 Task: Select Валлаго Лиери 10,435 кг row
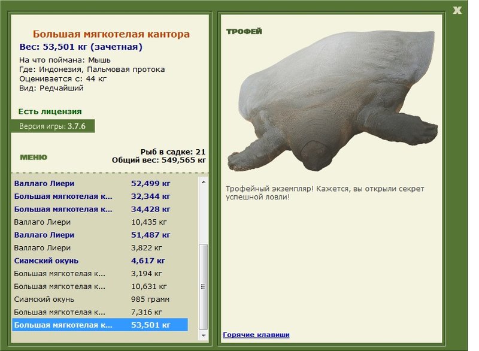(100, 222)
